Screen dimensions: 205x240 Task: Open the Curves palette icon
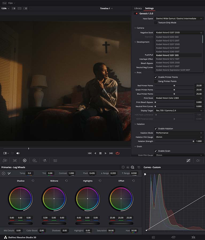click(188, 161)
